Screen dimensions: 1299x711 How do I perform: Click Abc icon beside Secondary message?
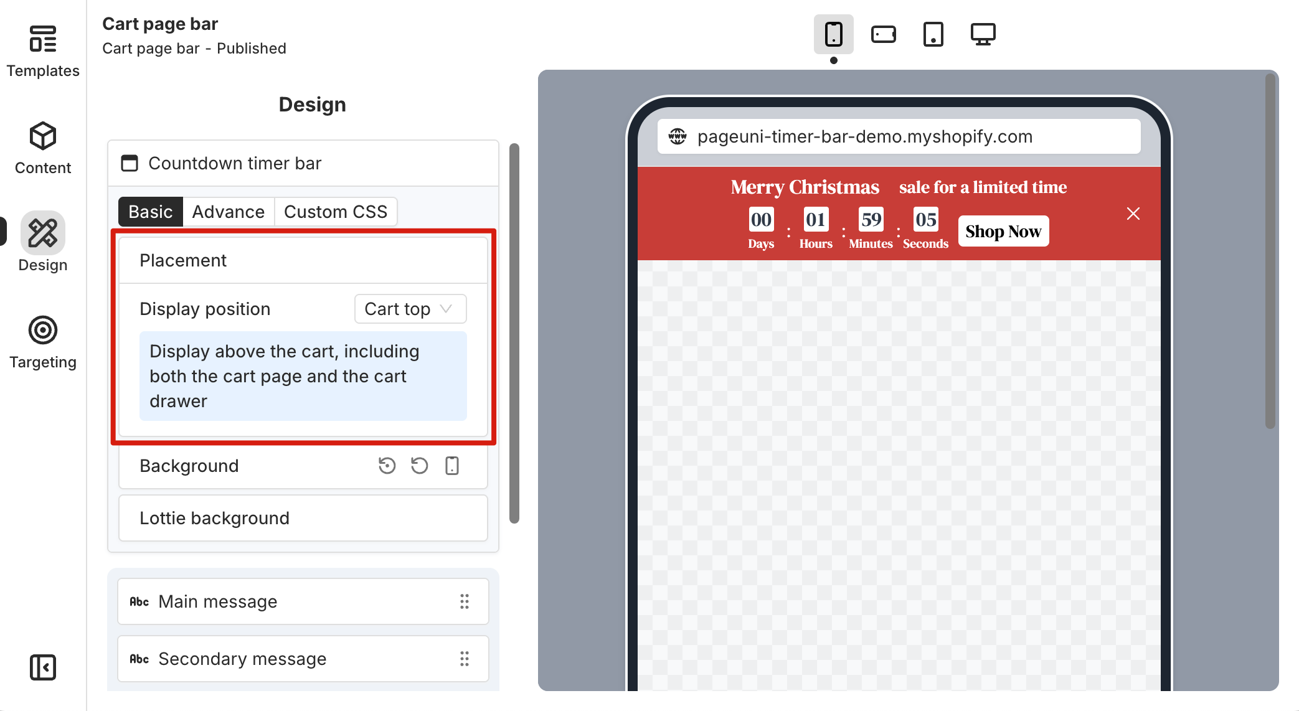point(139,659)
